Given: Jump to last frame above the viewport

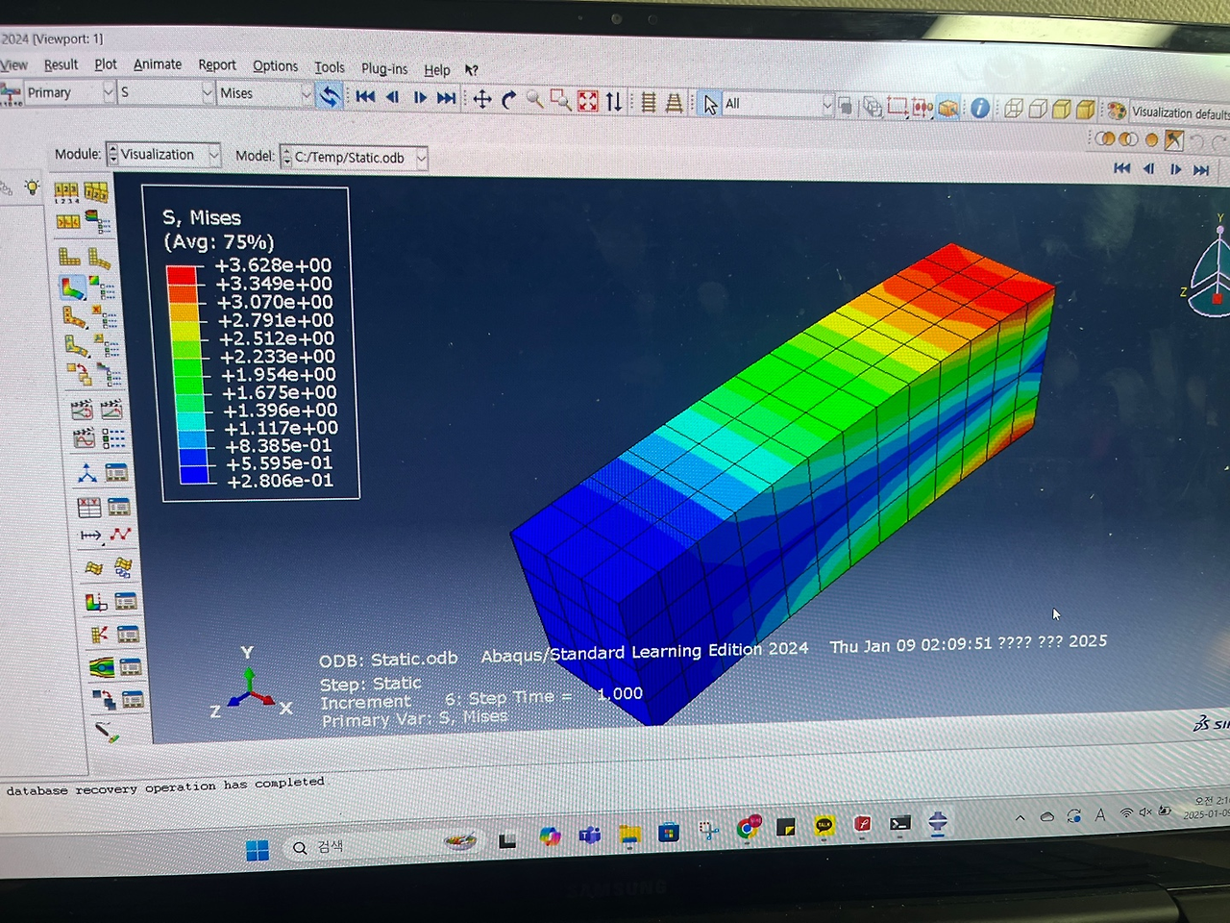Looking at the screenshot, I should [x=1201, y=170].
